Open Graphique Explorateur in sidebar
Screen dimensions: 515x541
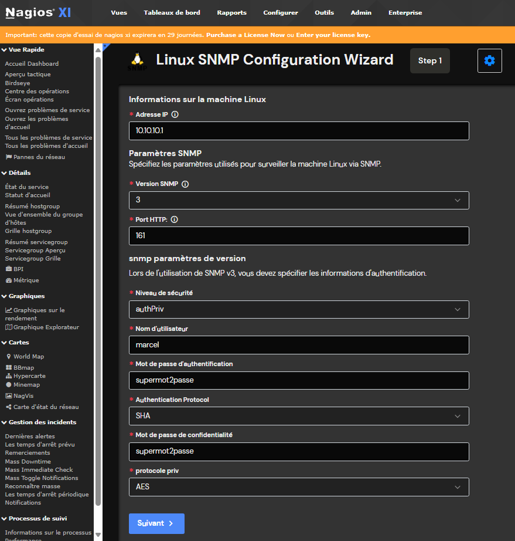[x=46, y=327]
